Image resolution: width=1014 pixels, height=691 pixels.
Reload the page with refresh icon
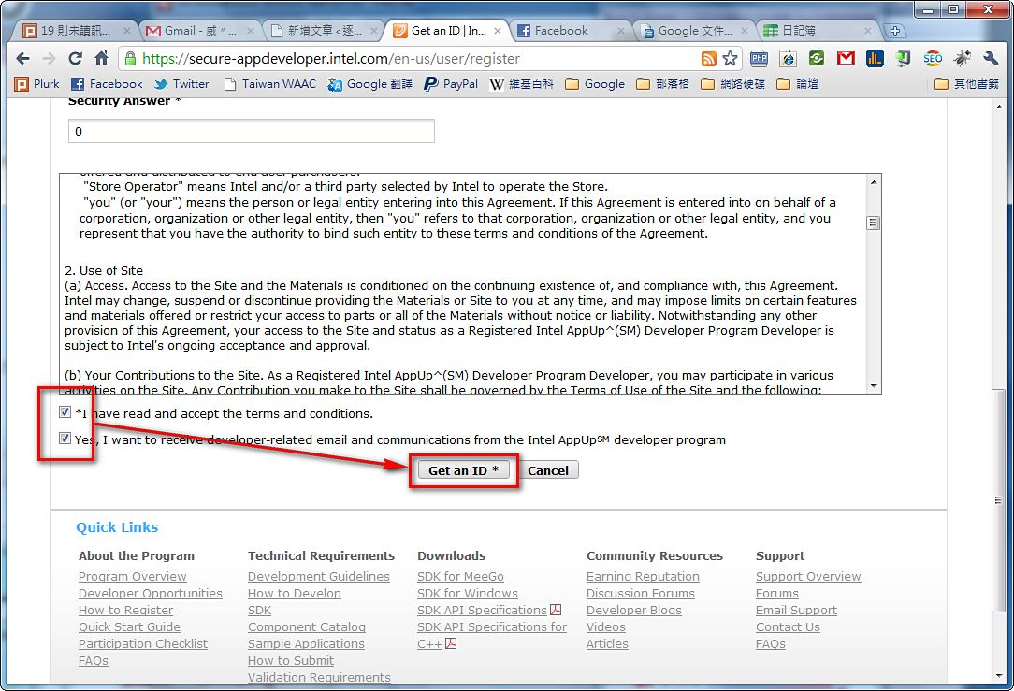click(x=75, y=59)
